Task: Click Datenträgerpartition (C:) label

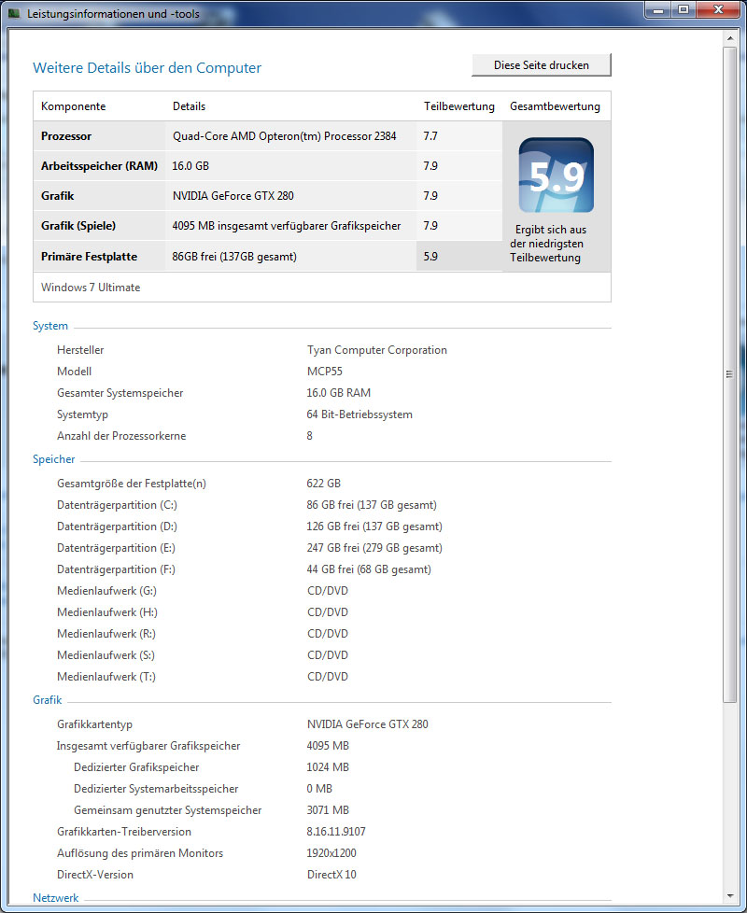Action: click(x=117, y=505)
